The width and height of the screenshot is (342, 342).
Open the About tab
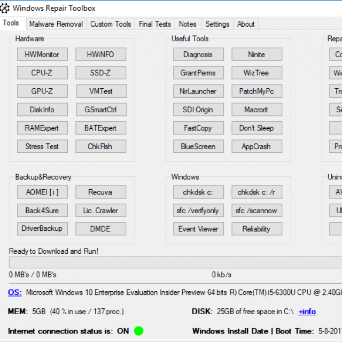point(246,24)
